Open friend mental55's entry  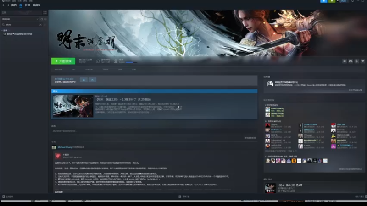coord(344,141)
